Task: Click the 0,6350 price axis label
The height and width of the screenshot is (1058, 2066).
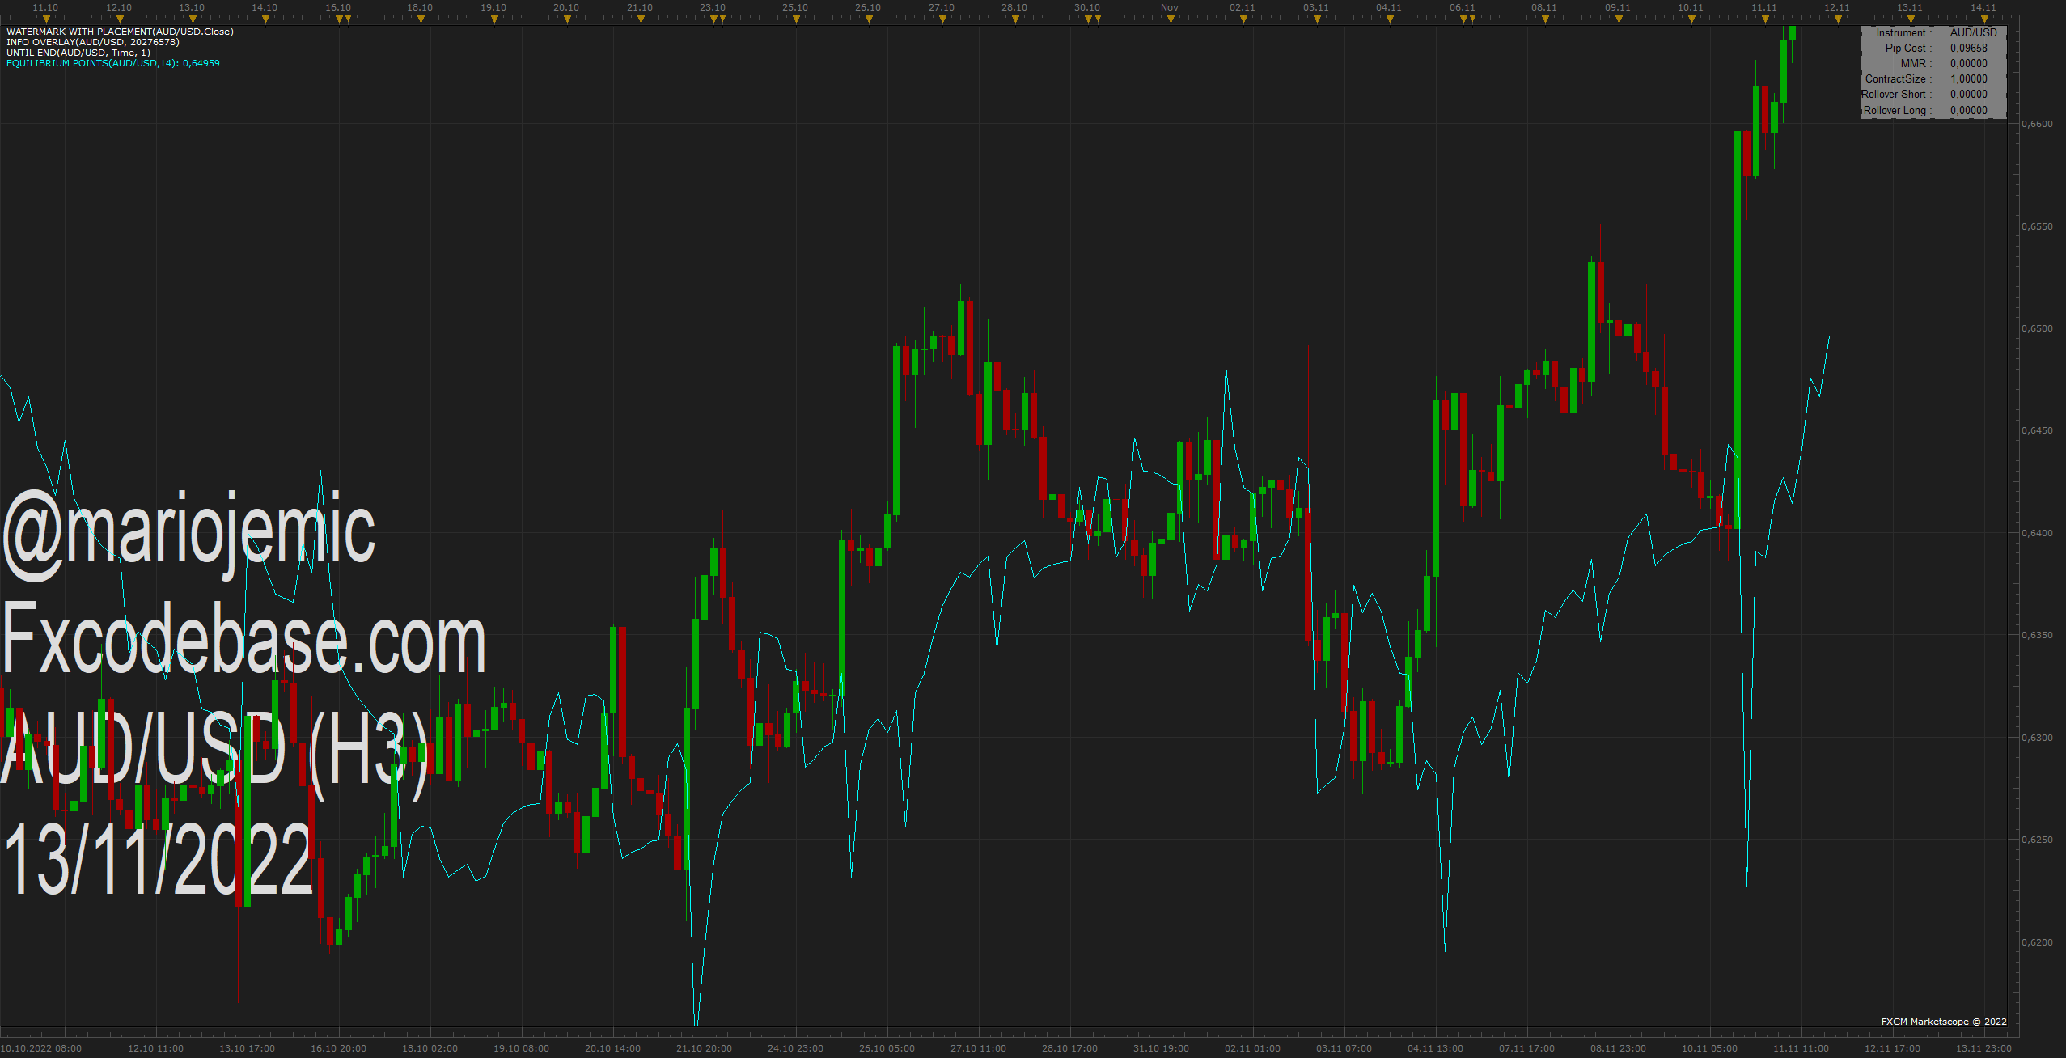Action: tap(2037, 635)
